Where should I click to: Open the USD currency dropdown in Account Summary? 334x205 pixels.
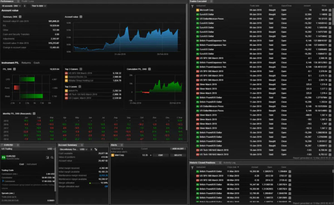[83, 149]
